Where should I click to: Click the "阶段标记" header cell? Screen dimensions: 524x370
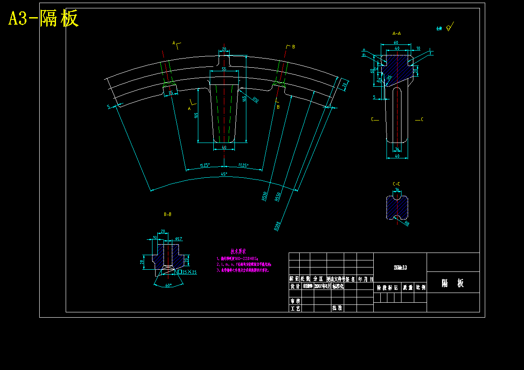pyautogui.click(x=387, y=288)
